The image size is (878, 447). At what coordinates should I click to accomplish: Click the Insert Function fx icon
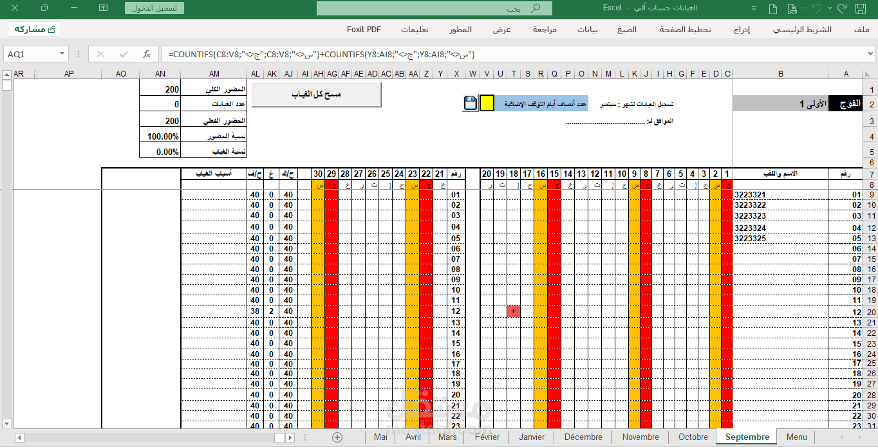147,54
